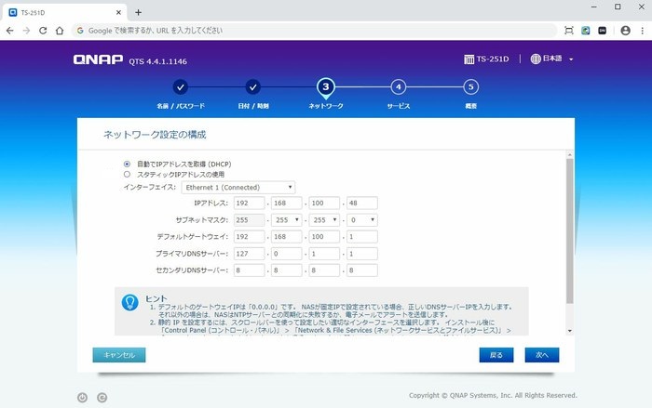Click primary DNS first octet field 127
The width and height of the screenshot is (652, 408).
(x=249, y=254)
